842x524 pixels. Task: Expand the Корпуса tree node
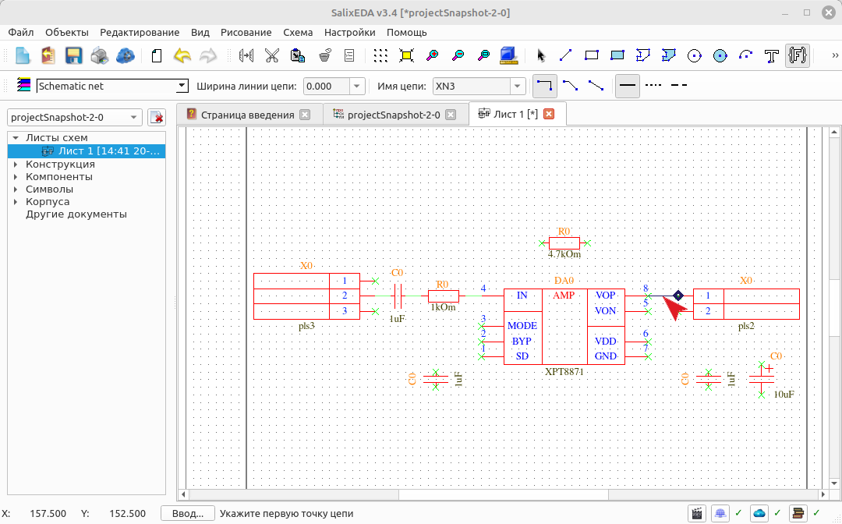click(x=16, y=202)
